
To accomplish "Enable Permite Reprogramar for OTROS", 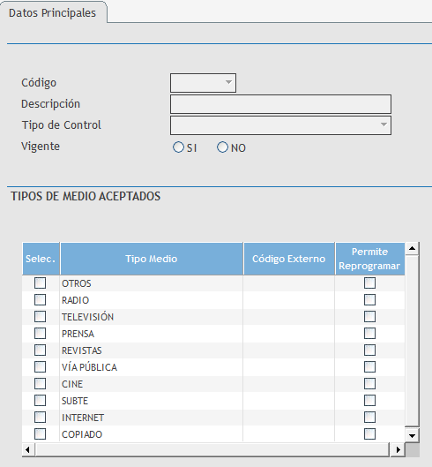I will click(x=369, y=283).
